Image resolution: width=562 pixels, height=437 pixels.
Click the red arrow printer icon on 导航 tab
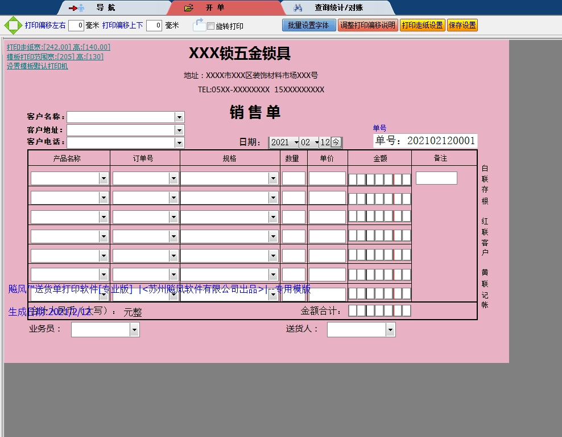(75, 7)
